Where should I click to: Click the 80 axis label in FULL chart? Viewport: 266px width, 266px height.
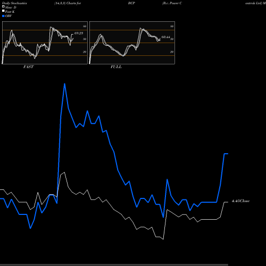tap(172, 26)
